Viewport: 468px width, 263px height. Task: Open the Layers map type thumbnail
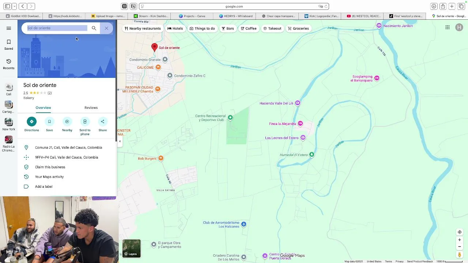coord(131,248)
